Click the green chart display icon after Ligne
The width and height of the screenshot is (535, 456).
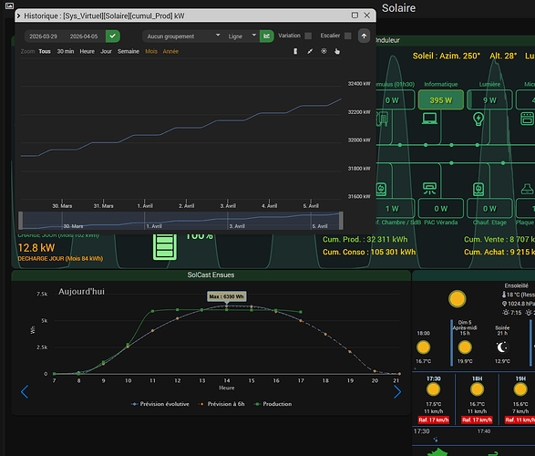pos(266,36)
